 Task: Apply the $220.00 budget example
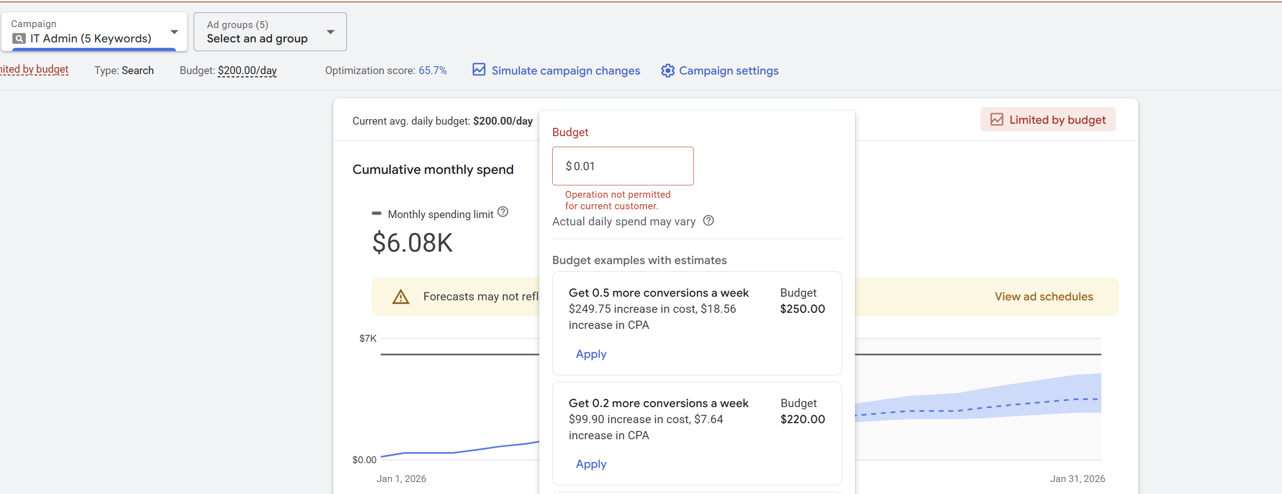[591, 464]
